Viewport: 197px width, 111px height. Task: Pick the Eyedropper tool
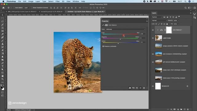tap(2, 34)
